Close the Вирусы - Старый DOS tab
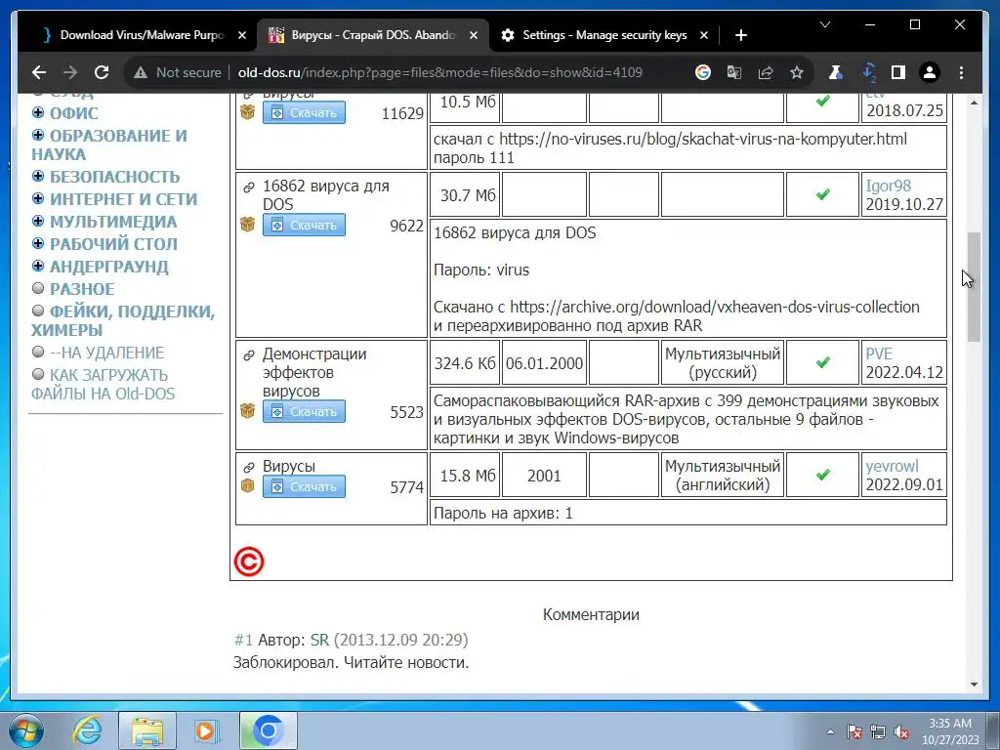The height and width of the screenshot is (750, 1000). [474, 36]
